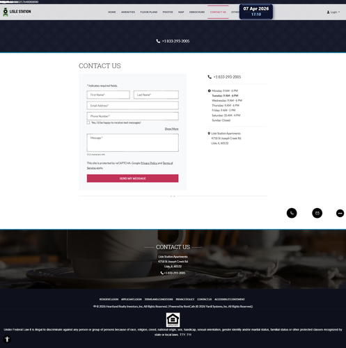Open the accessibility widget icon
The width and height of the screenshot is (346, 348).
7,339
